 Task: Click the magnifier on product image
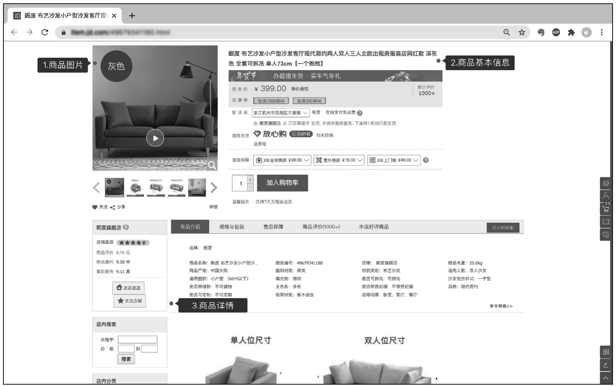click(212, 165)
